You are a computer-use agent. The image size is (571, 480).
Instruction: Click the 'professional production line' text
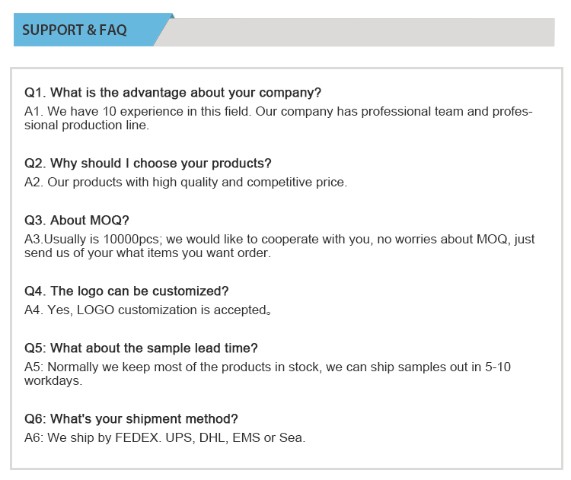click(88, 126)
